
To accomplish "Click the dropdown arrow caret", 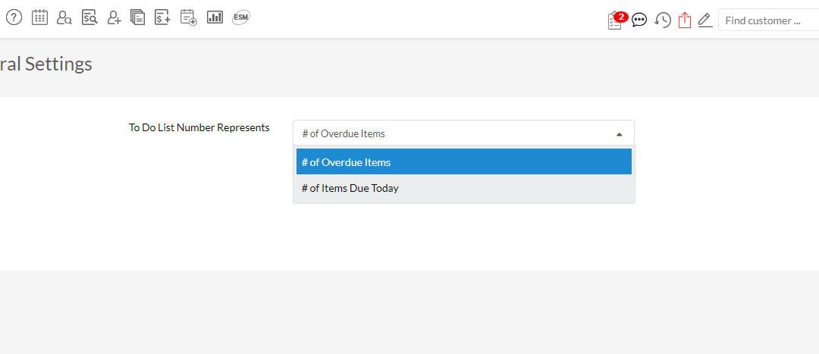I will coord(619,134).
